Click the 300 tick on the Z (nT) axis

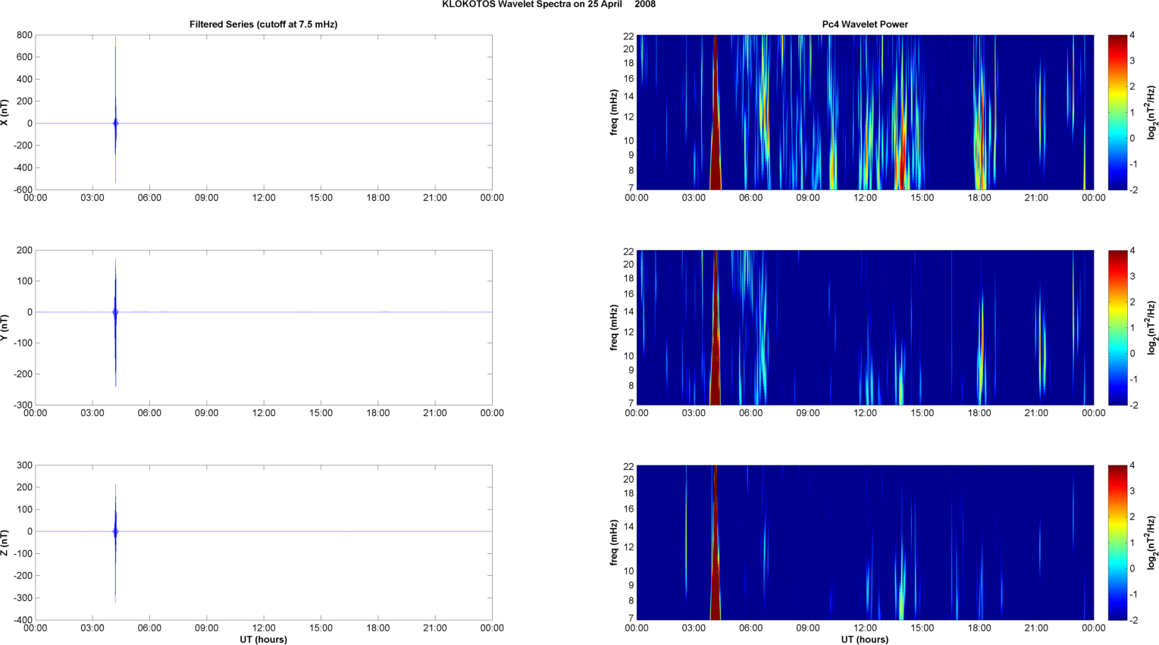(24, 465)
